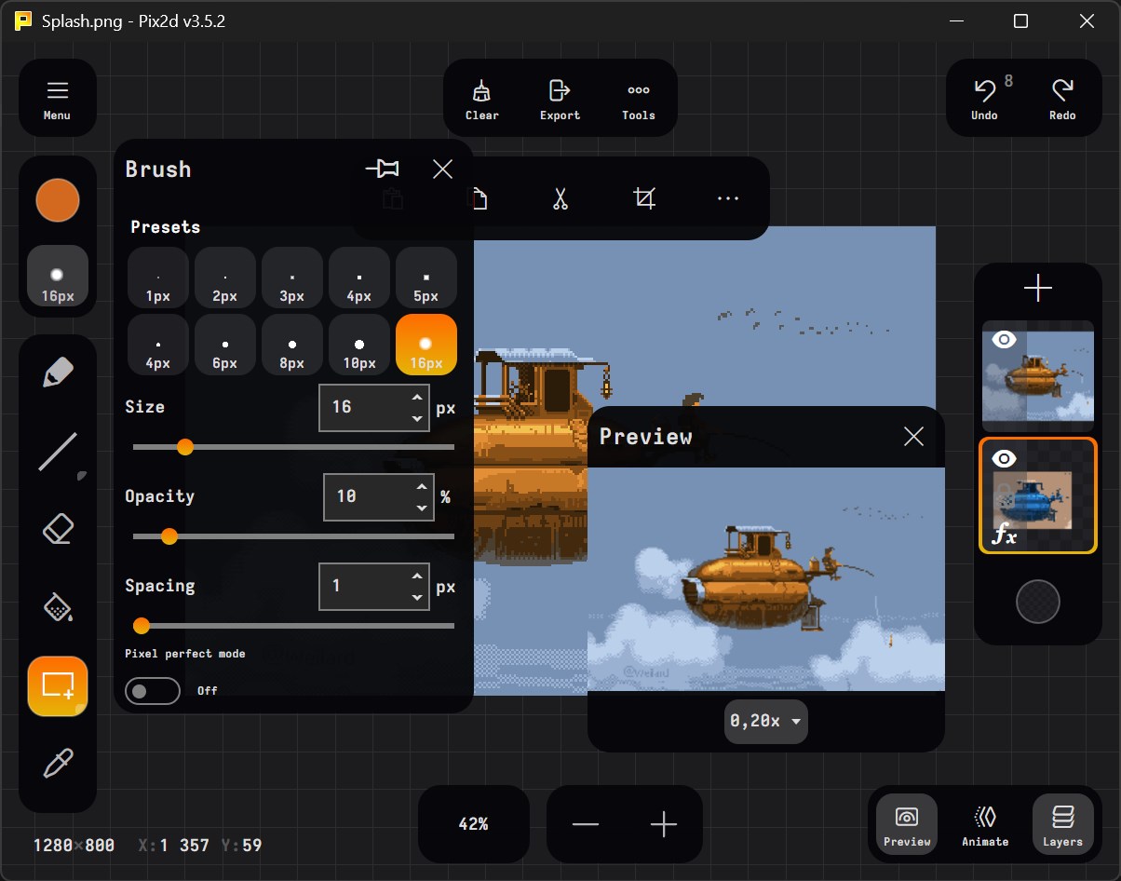The height and width of the screenshot is (881, 1121).
Task: Click the Size slider track
Action: (x=293, y=447)
